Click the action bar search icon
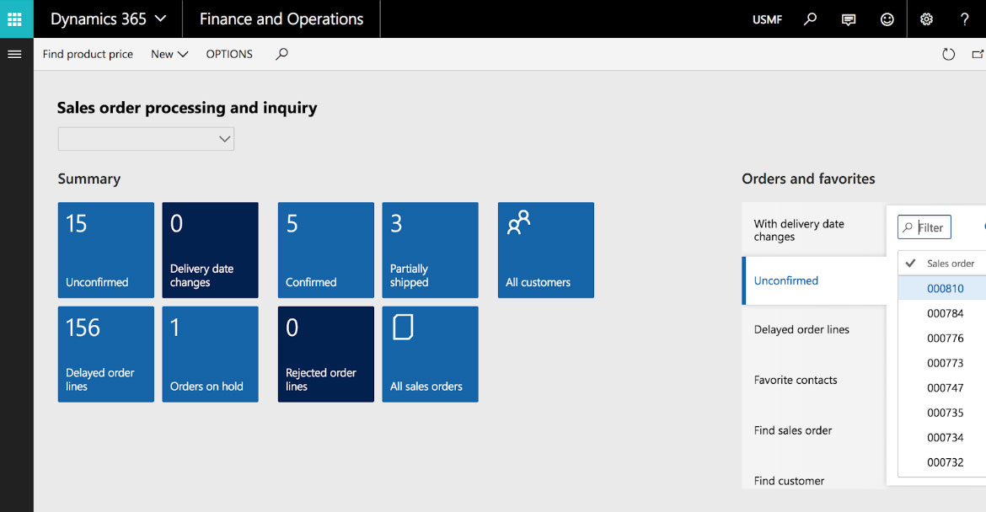The image size is (986, 512). point(281,54)
